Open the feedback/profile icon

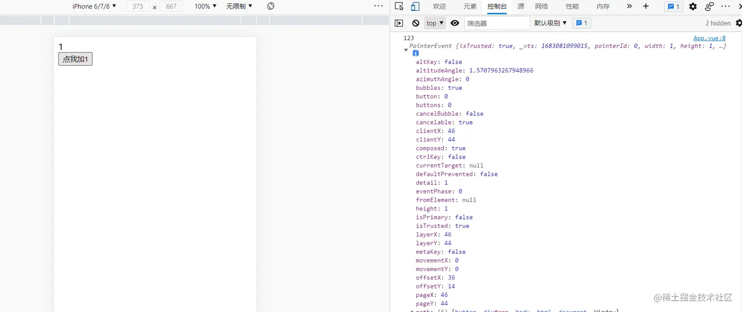click(710, 6)
